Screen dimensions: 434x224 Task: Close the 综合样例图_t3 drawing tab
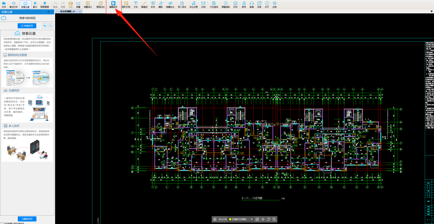click(x=80, y=12)
